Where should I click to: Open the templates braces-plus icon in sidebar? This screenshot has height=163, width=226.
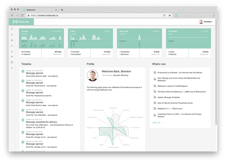(12, 45)
